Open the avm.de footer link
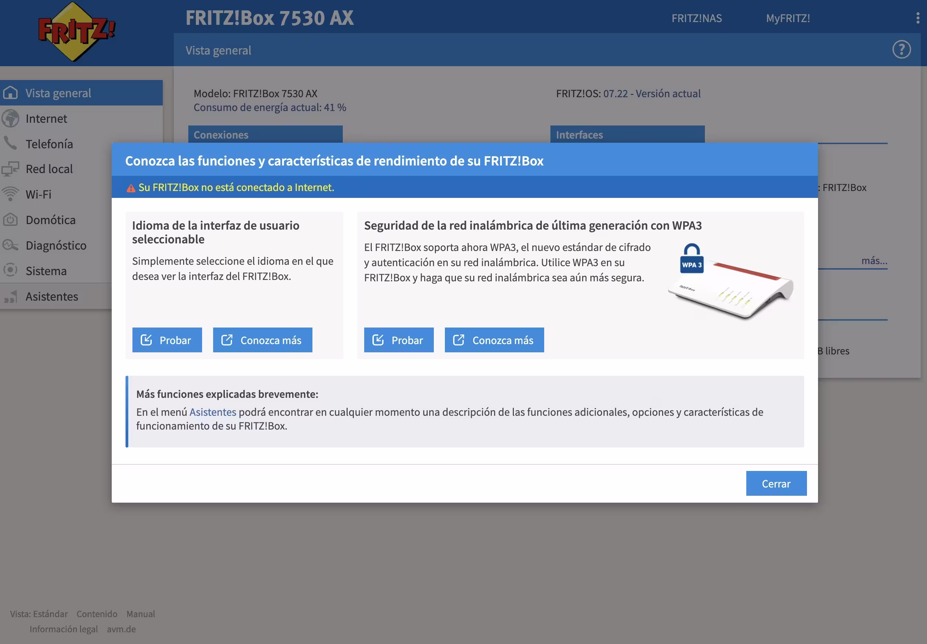 (121, 629)
